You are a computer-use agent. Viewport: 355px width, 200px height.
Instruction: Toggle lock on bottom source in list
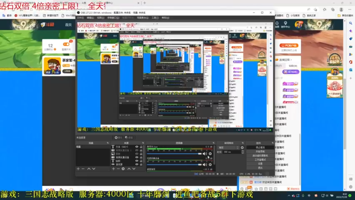tap(141, 164)
